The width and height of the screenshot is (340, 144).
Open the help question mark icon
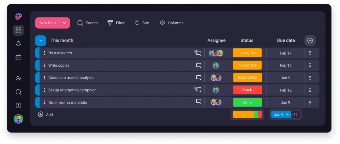coord(18,106)
